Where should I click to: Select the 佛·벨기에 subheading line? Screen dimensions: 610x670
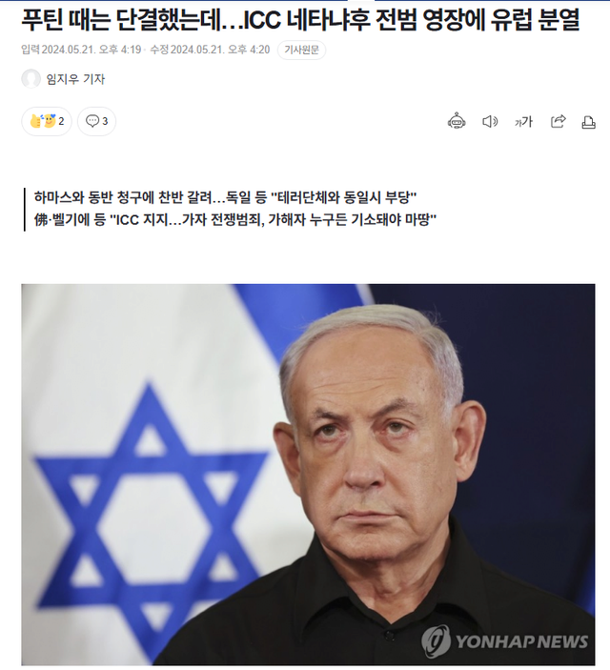pos(235,219)
